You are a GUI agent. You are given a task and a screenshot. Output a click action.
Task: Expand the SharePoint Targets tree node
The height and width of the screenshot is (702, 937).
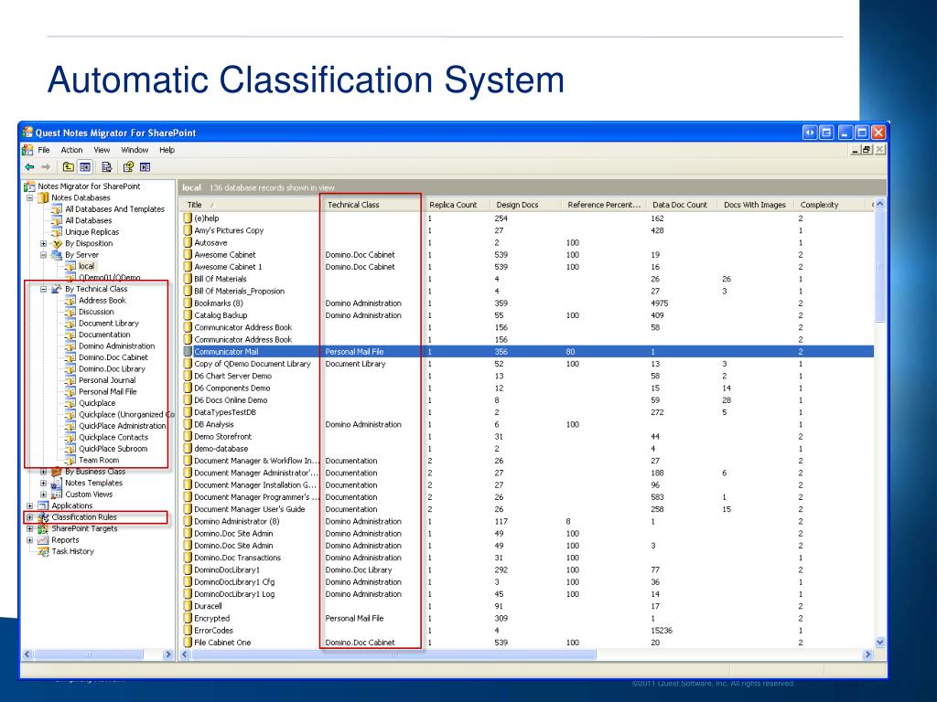[29, 529]
